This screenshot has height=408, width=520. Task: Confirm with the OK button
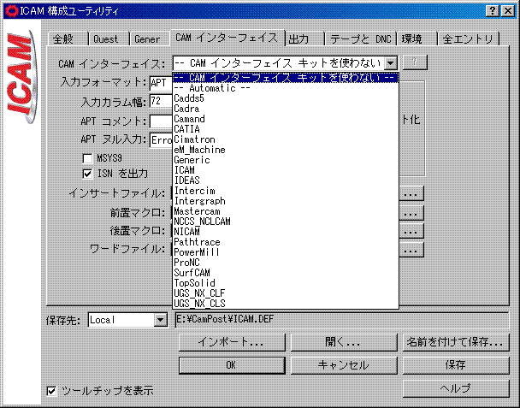click(x=232, y=365)
